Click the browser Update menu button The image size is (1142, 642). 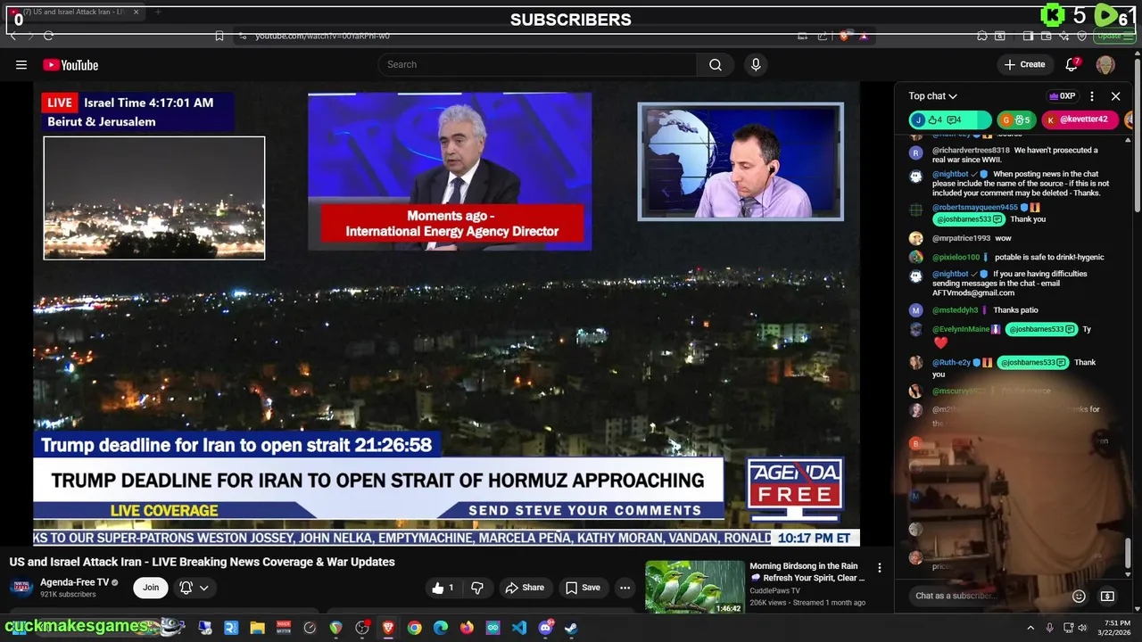(1114, 36)
